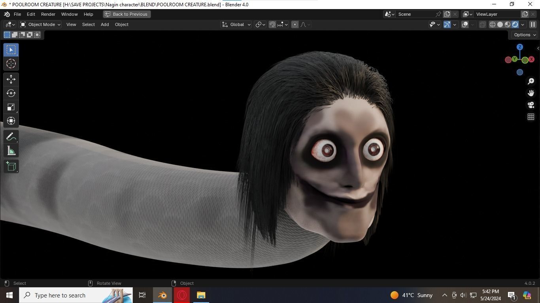Image resolution: width=540 pixels, height=303 pixels.
Task: Activate the 3D Cursor tool
Action: pyautogui.click(x=11, y=64)
